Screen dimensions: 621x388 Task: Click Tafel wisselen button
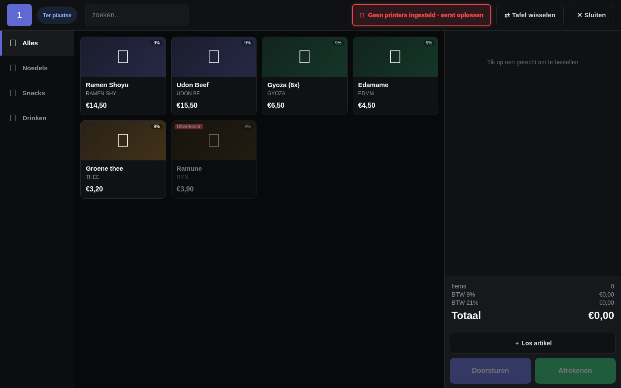[x=530, y=15]
